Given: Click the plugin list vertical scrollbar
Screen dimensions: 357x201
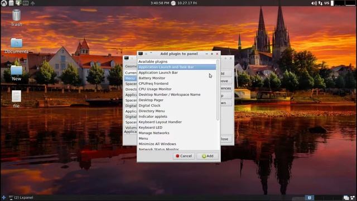Looking at the screenshot, I should [218, 90].
